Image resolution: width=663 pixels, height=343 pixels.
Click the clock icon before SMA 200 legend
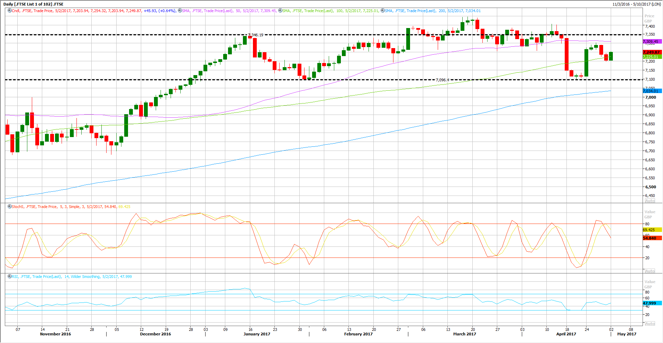click(382, 11)
